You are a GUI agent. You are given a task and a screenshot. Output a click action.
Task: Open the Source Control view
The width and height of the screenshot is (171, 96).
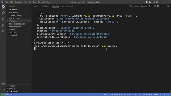point(3,19)
